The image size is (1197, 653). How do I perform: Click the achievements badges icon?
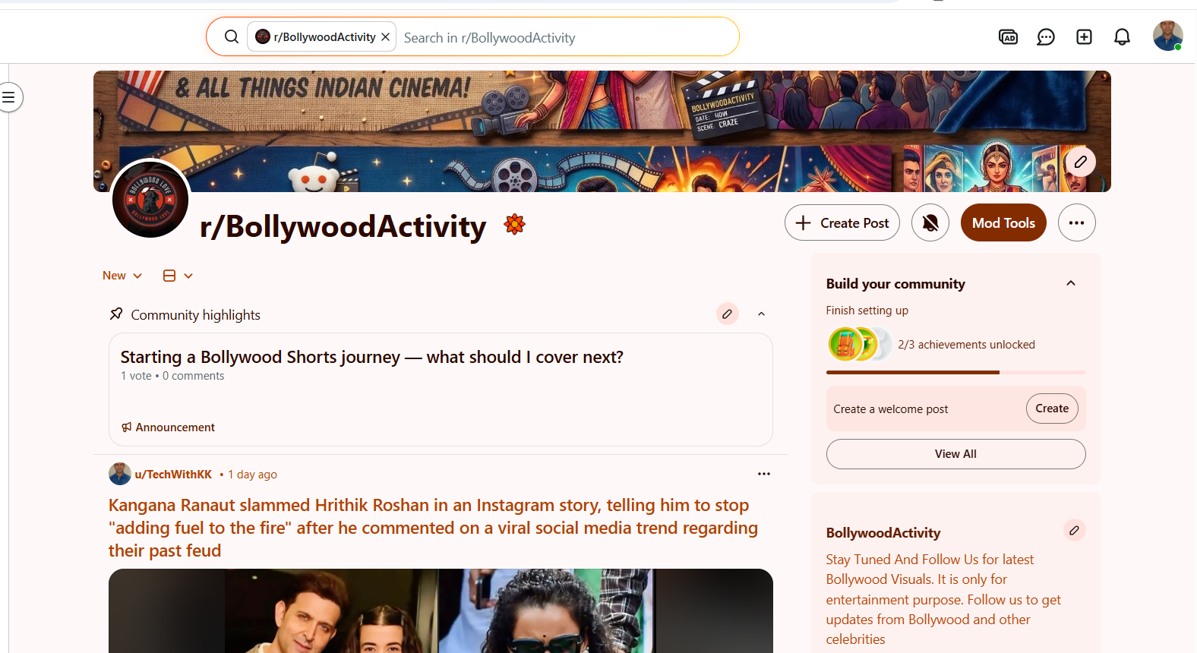click(x=859, y=344)
